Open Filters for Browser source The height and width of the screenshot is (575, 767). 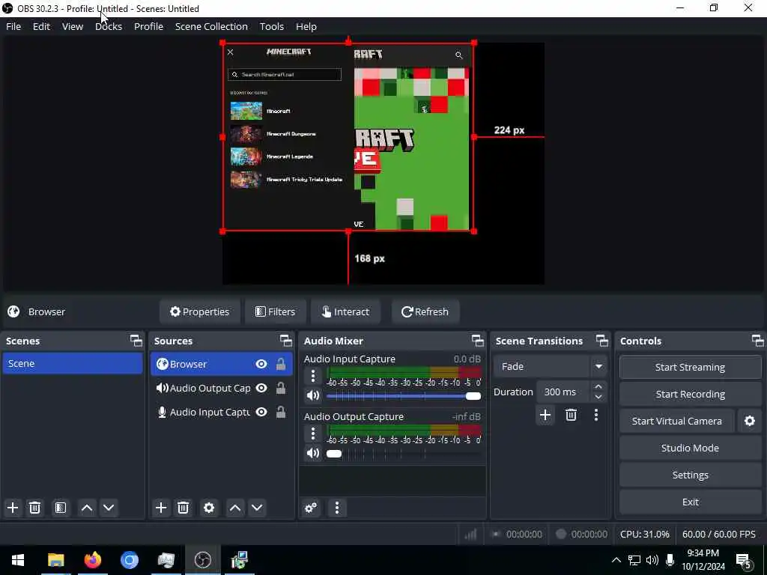click(x=276, y=311)
